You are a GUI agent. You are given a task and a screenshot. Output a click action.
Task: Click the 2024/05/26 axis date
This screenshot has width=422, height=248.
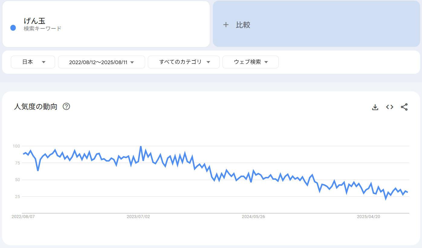(253, 217)
